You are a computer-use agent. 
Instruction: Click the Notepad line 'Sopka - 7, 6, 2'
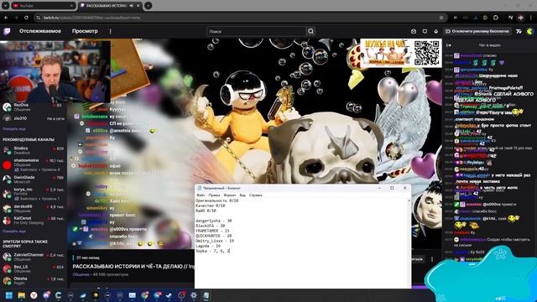212,251
